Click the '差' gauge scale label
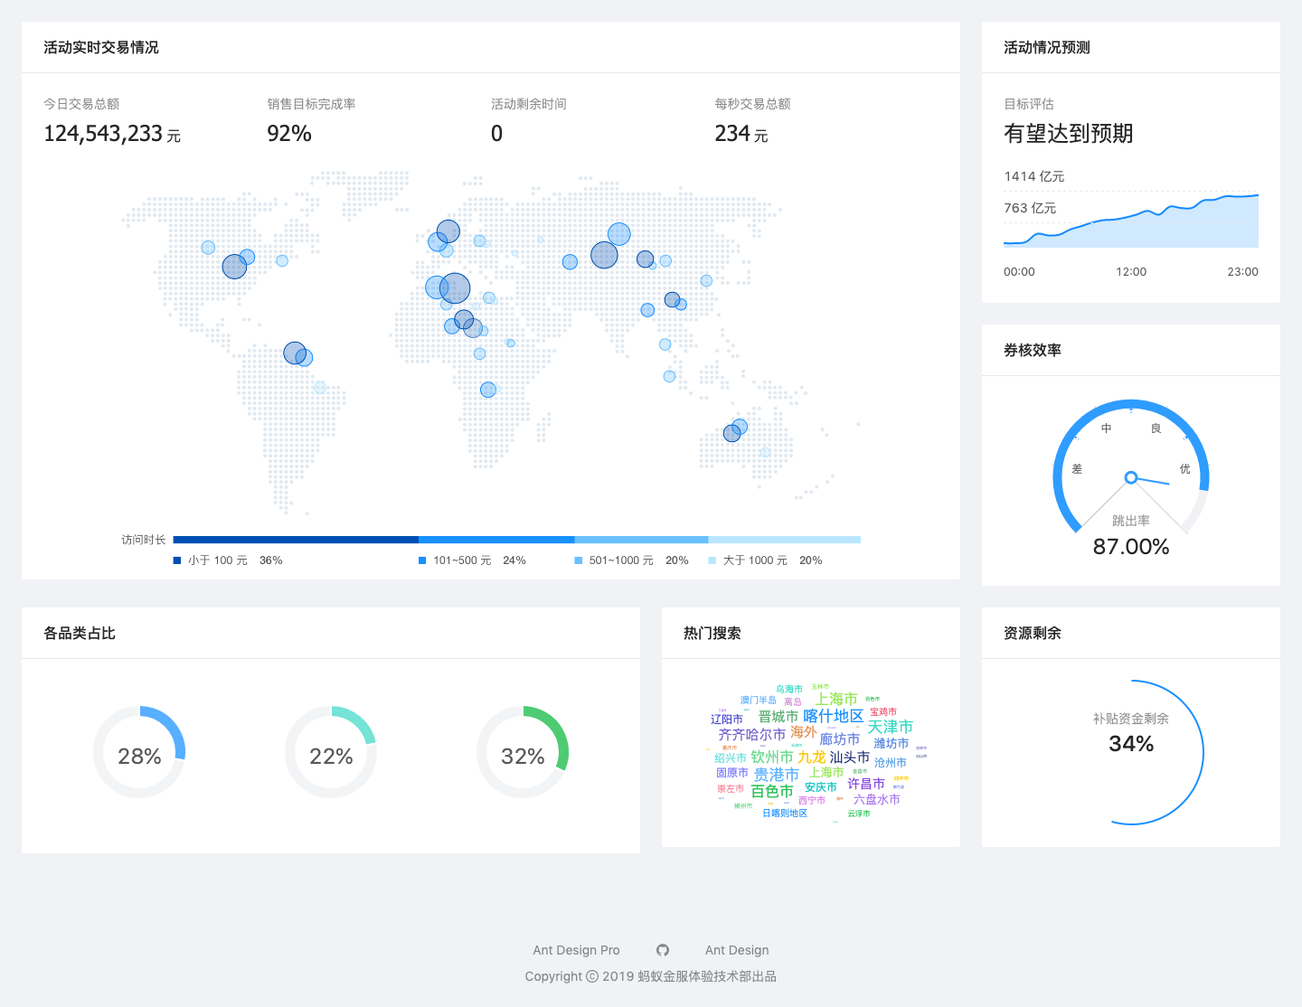Screen dimensions: 1302x1007 pyautogui.click(x=1077, y=469)
